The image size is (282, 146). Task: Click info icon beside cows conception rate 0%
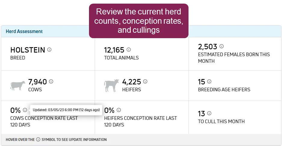(25, 110)
